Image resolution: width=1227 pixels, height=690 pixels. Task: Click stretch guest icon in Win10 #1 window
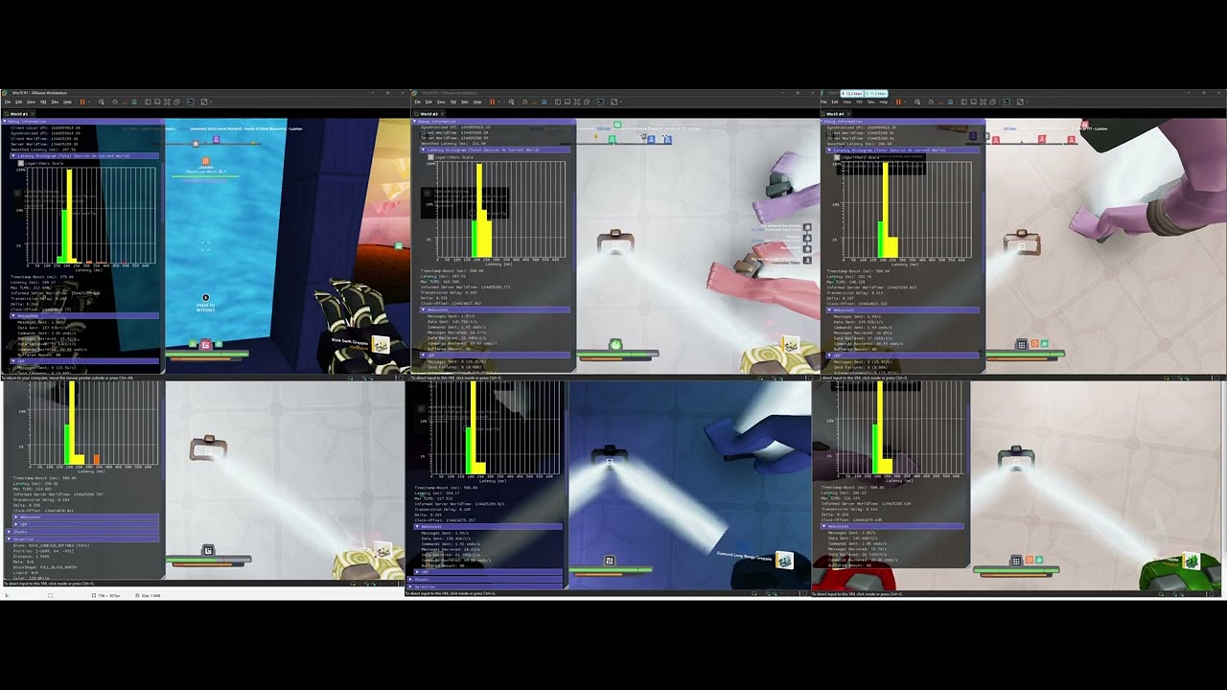[204, 102]
